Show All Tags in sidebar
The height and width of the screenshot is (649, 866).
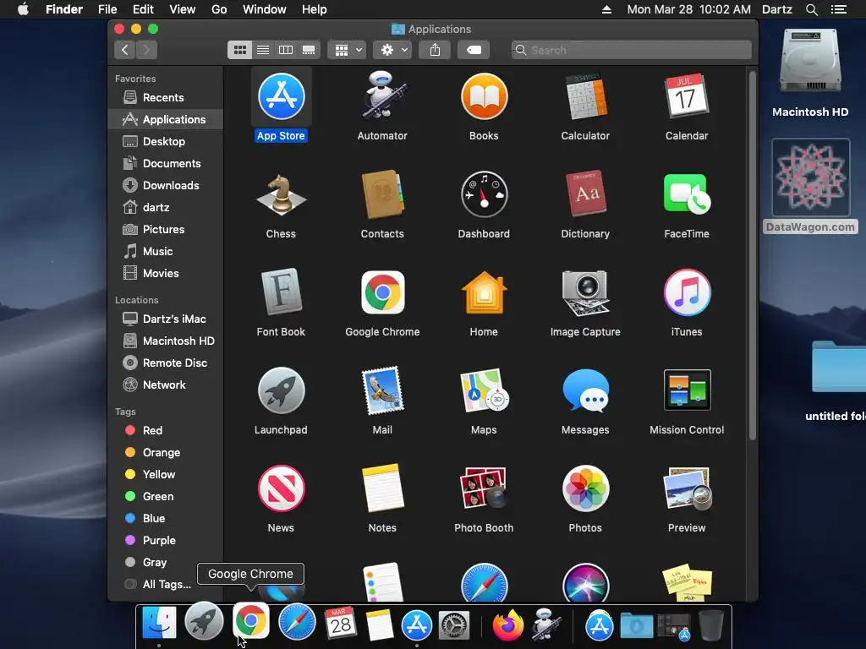(165, 585)
